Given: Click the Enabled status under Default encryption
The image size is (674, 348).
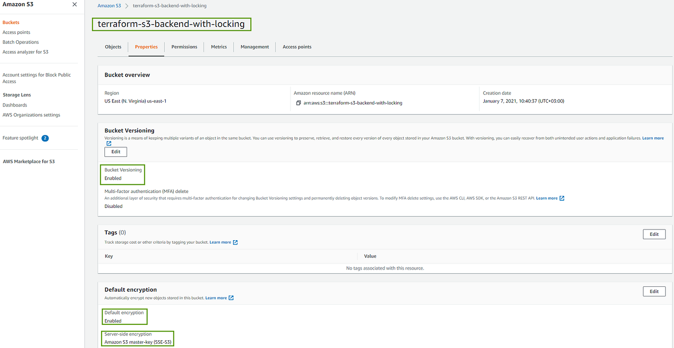Looking at the screenshot, I should click(x=113, y=321).
